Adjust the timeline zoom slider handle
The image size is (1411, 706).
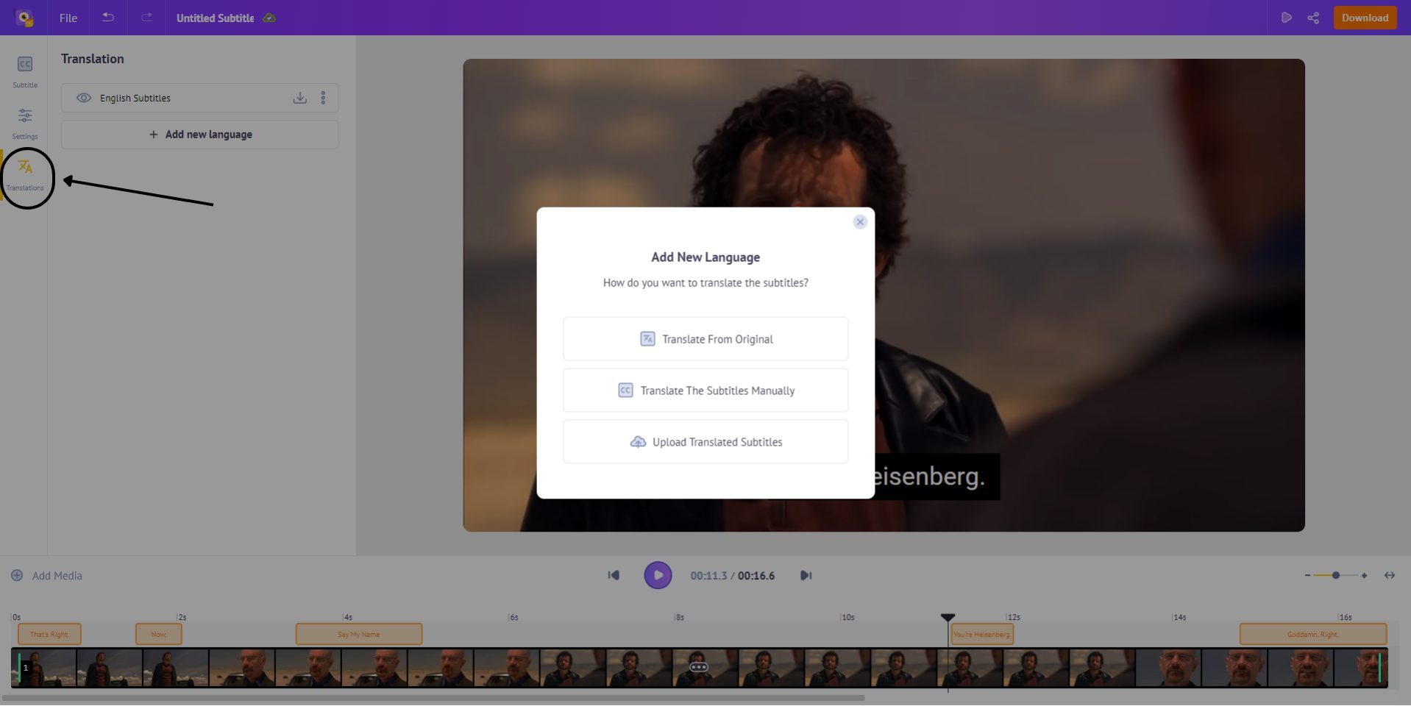(1336, 575)
